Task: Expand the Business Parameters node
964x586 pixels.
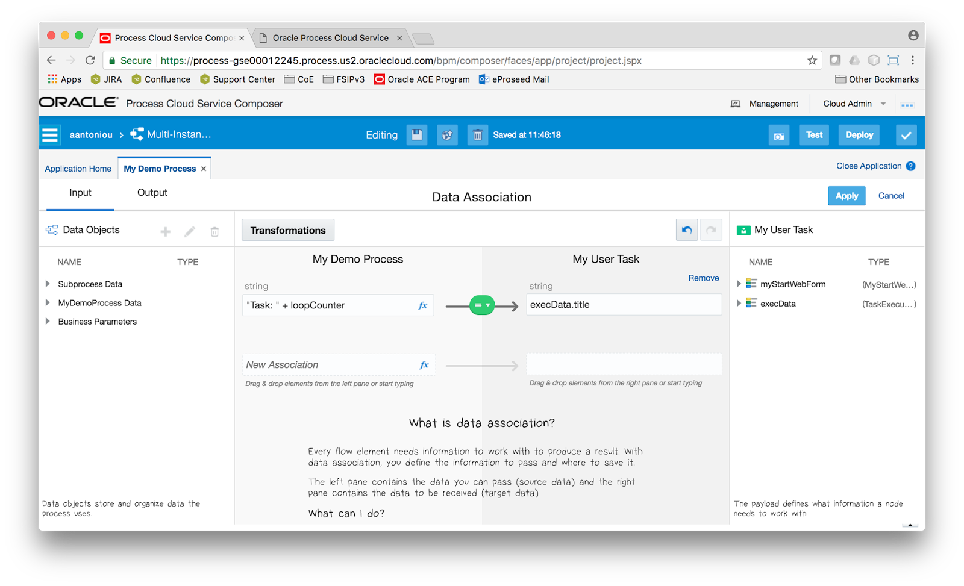Action: click(x=48, y=321)
